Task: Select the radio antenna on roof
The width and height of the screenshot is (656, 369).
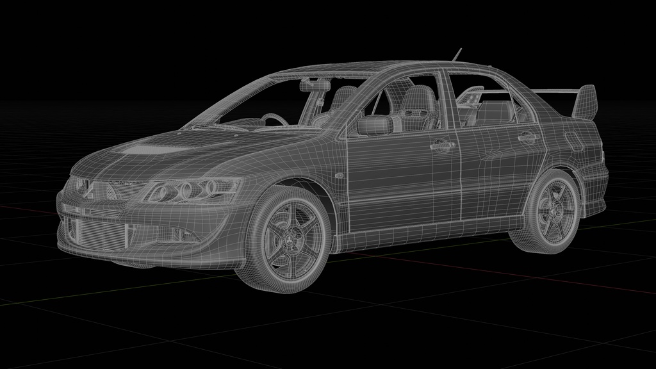Action: tap(459, 54)
